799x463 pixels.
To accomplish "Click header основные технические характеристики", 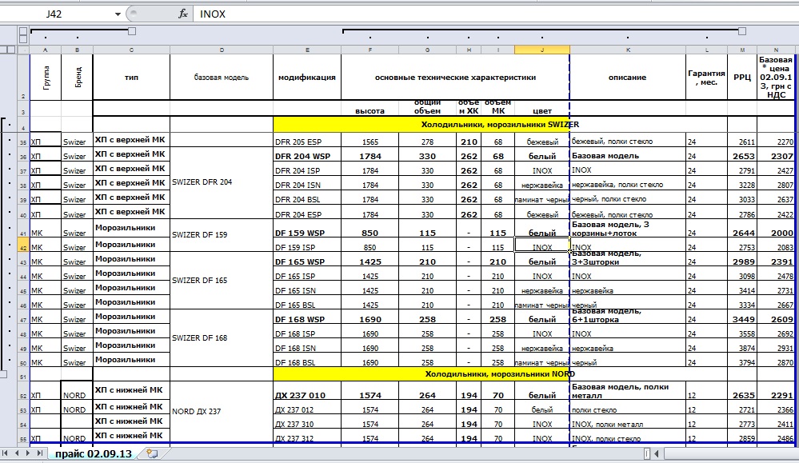I will coord(455,78).
